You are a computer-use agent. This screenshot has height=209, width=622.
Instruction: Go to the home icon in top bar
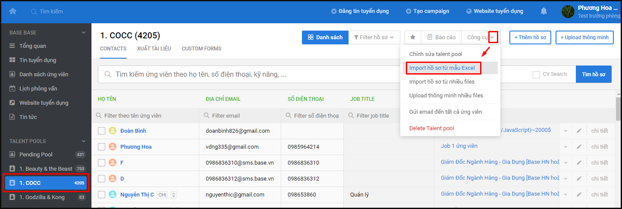tap(13, 11)
